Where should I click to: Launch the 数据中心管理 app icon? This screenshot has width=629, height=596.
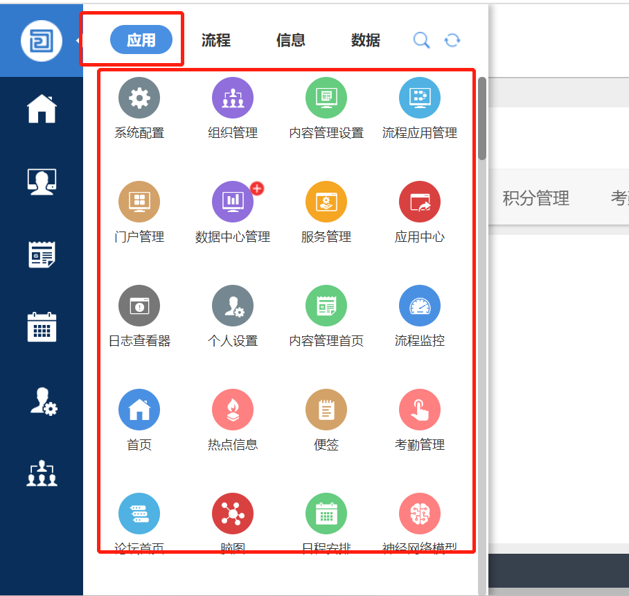coord(233,202)
